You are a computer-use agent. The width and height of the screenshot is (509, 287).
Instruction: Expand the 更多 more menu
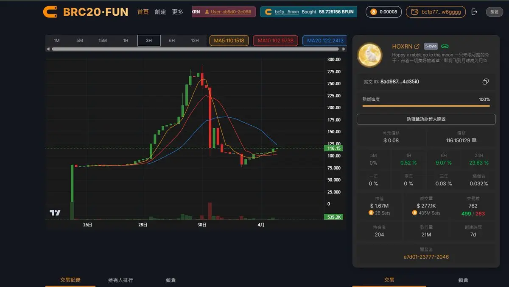click(178, 12)
